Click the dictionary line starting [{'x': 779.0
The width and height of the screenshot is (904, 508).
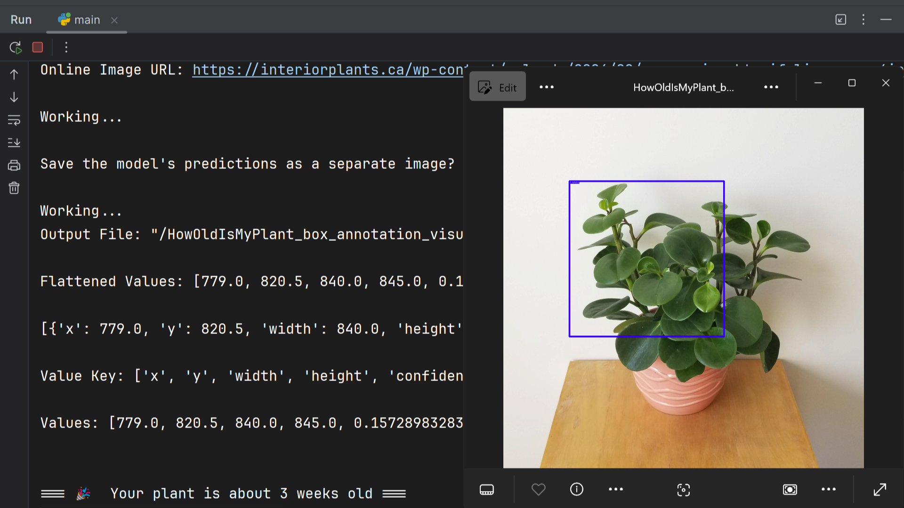(252, 329)
